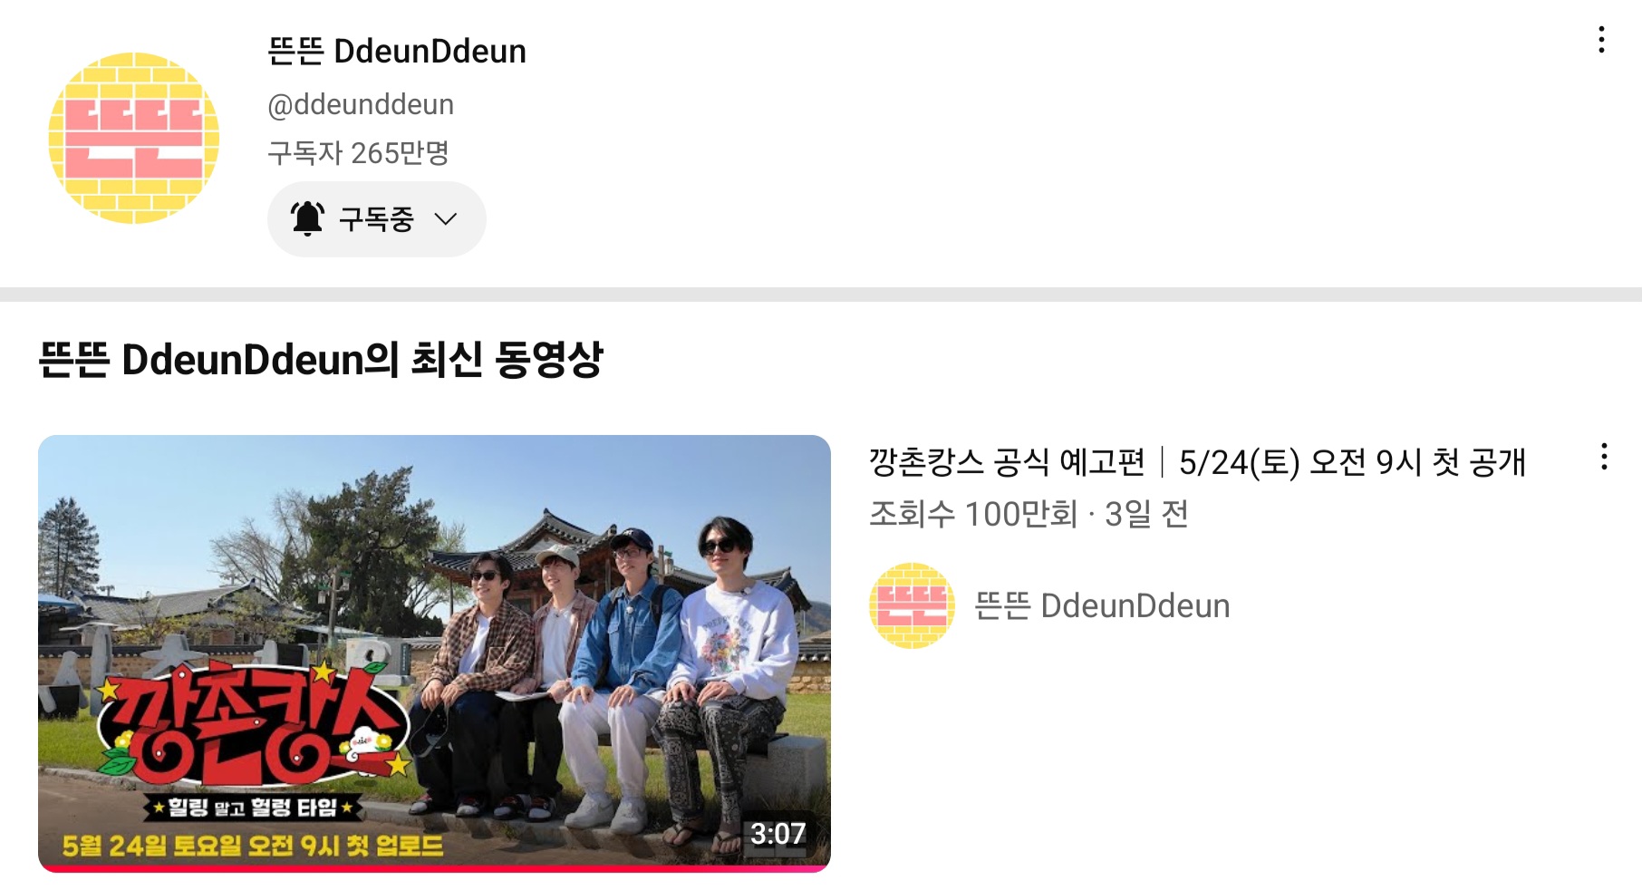The image size is (1642, 890).
Task: Click the 깡촌캉스 logo on the thumbnail
Action: (254, 725)
